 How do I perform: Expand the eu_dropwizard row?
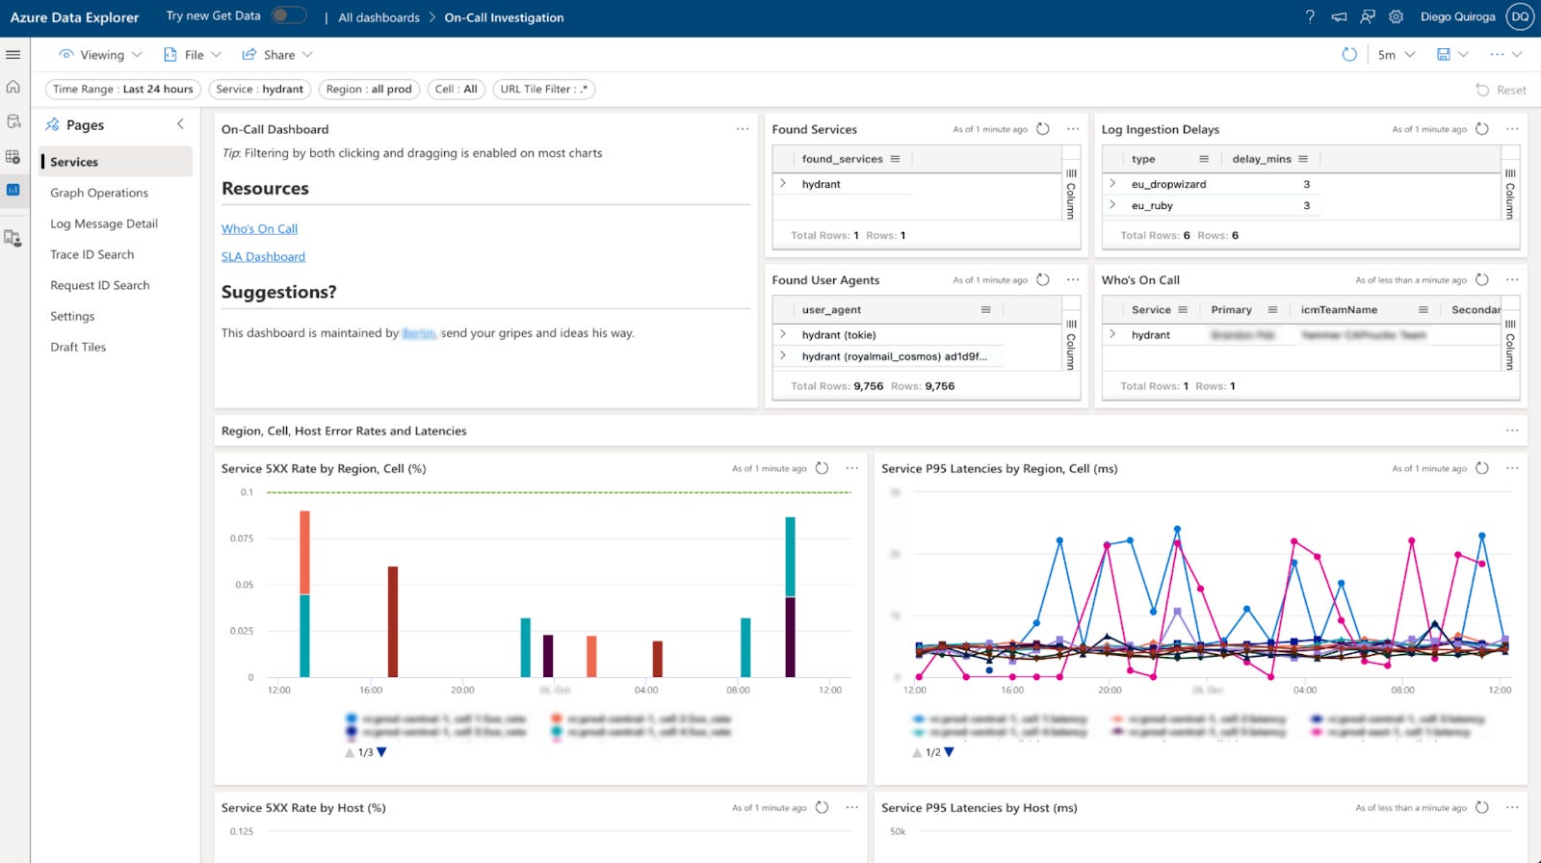pos(1112,183)
